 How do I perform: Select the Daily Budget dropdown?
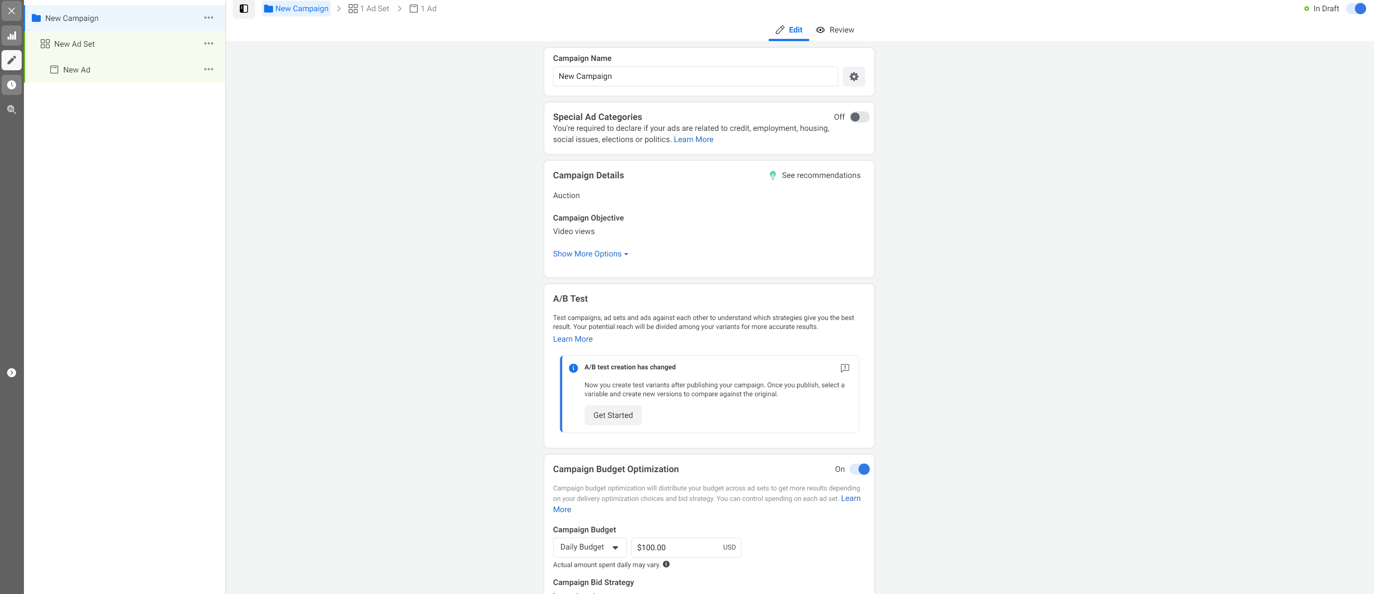click(x=589, y=547)
